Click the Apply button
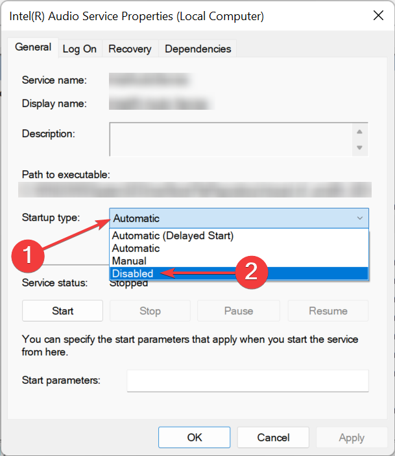The height and width of the screenshot is (456, 395). click(352, 437)
